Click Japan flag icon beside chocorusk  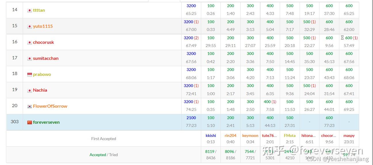coord(29,42)
